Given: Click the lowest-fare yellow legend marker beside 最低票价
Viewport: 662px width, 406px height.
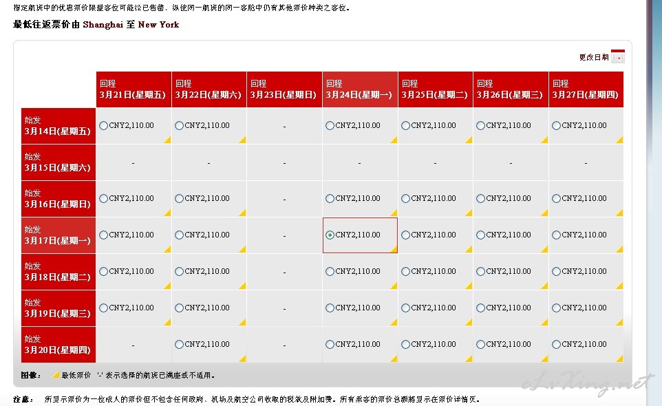Looking at the screenshot, I should pos(55,375).
